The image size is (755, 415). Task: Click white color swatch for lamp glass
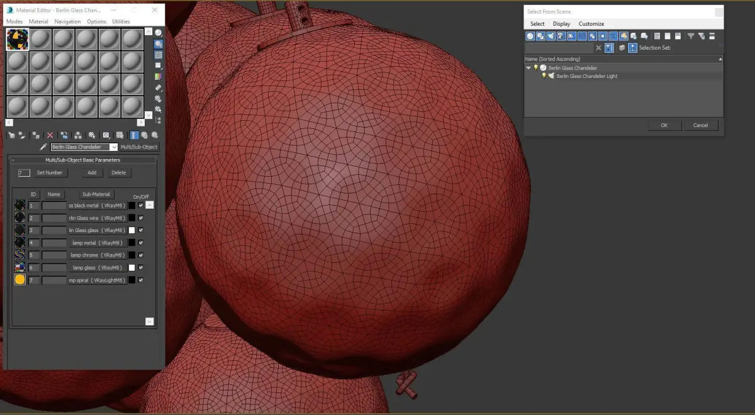click(131, 268)
